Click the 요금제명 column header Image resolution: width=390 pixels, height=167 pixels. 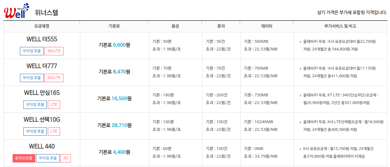(42, 26)
